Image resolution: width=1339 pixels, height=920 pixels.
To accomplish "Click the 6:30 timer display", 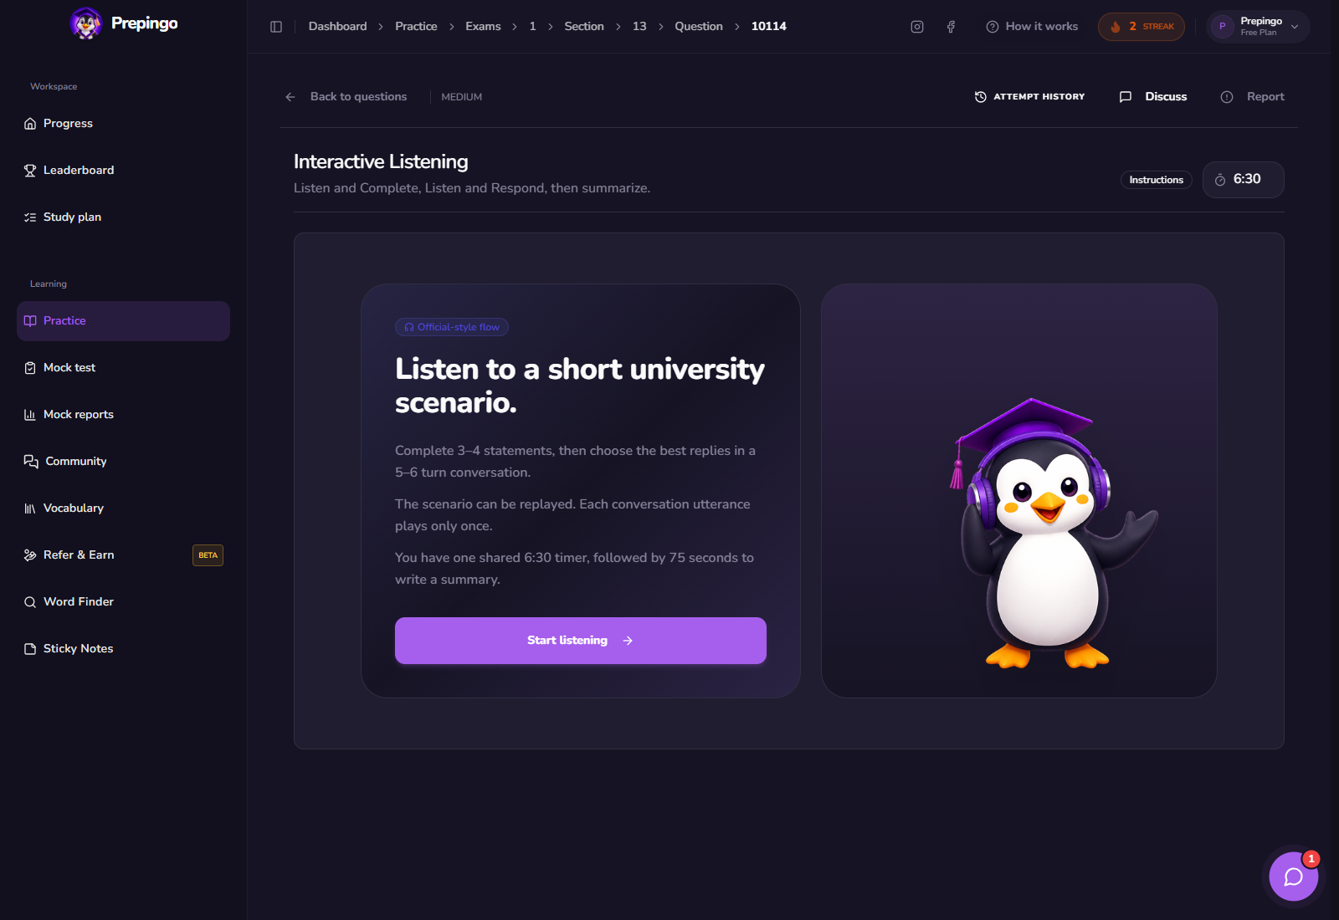I will [x=1243, y=180].
